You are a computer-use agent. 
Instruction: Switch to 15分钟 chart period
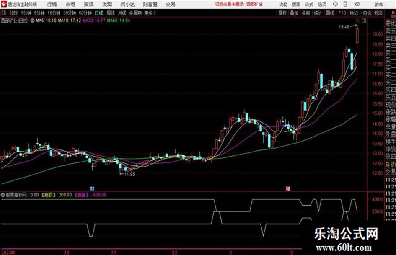click(54, 13)
